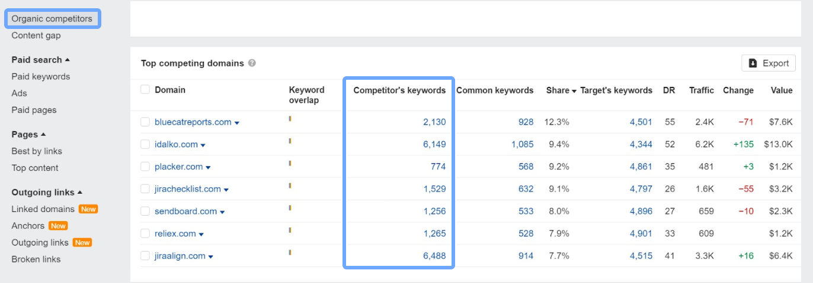Click target's keywords value 4,896

[641, 212]
